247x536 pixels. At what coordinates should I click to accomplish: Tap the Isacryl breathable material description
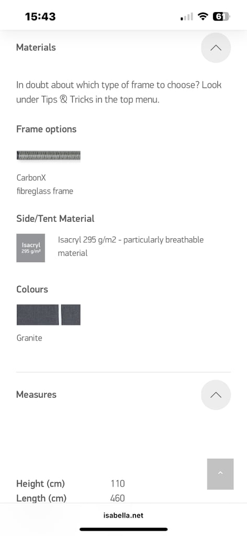point(130,247)
